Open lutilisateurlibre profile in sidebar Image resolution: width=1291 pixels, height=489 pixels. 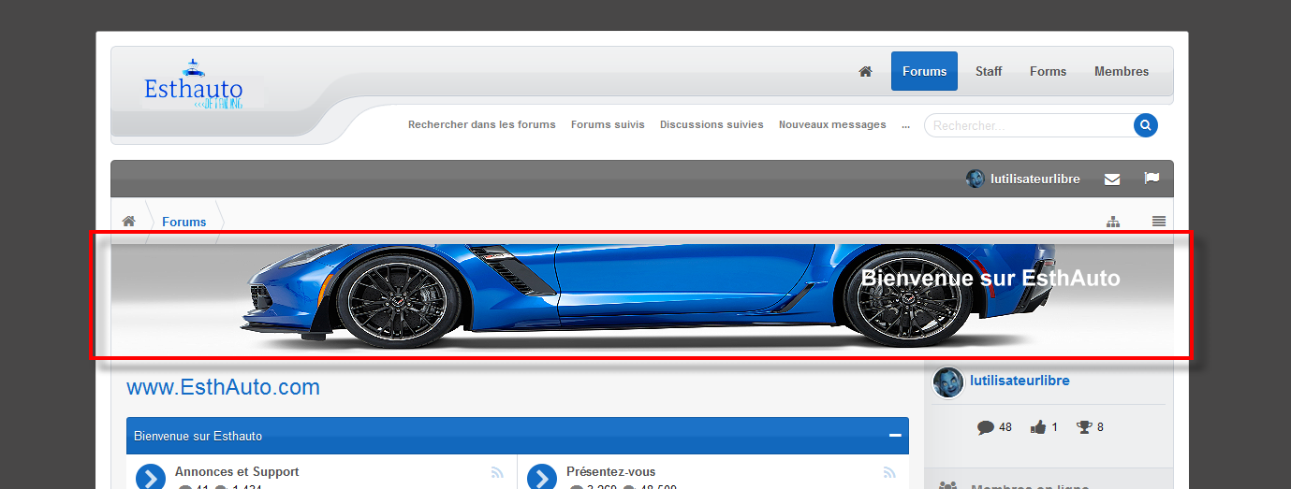(x=1020, y=381)
